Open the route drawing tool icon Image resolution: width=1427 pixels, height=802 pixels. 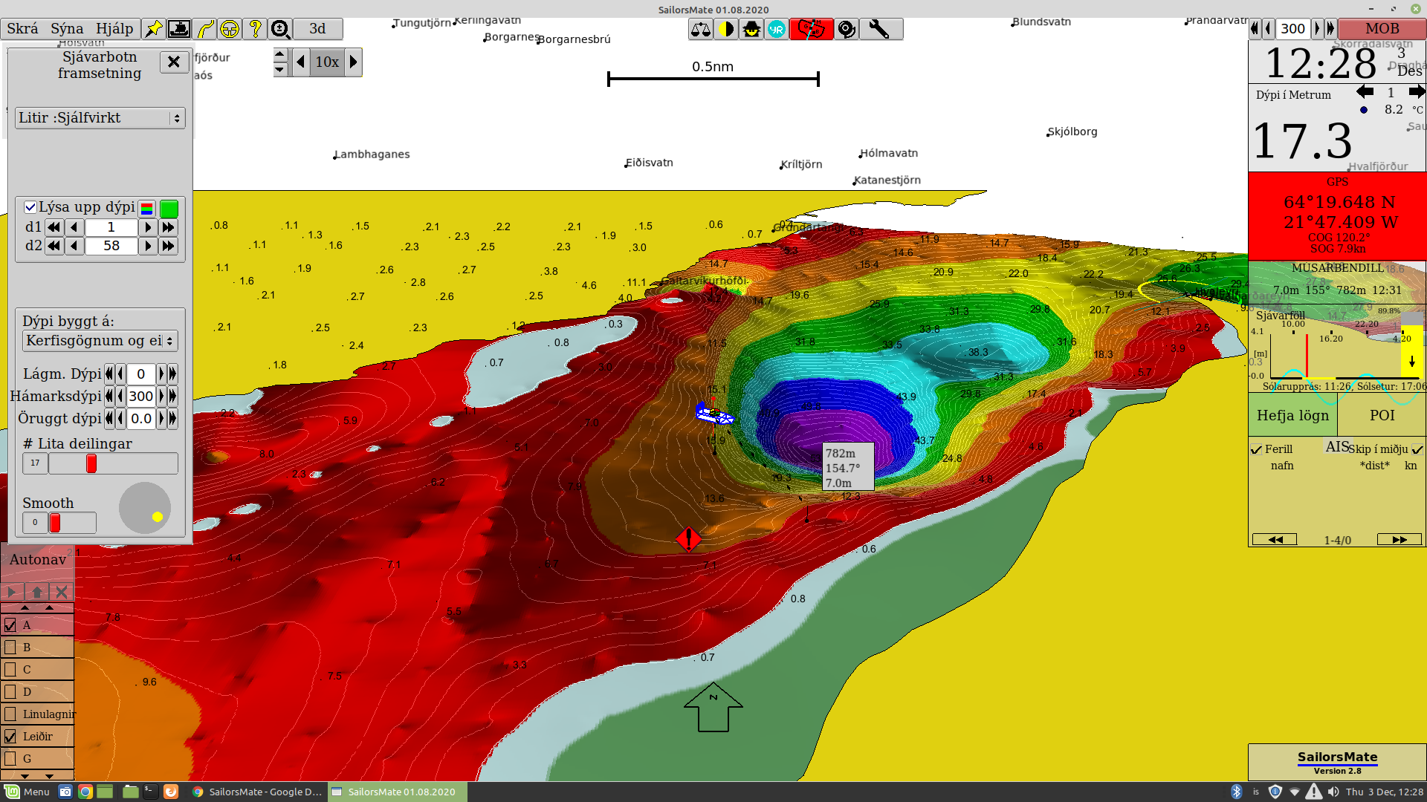[205, 29]
